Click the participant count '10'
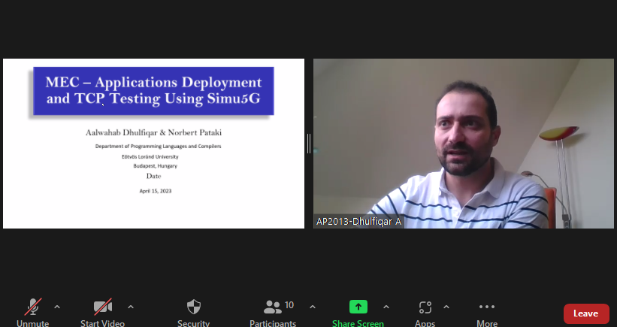The height and width of the screenshot is (327, 617). [289, 305]
